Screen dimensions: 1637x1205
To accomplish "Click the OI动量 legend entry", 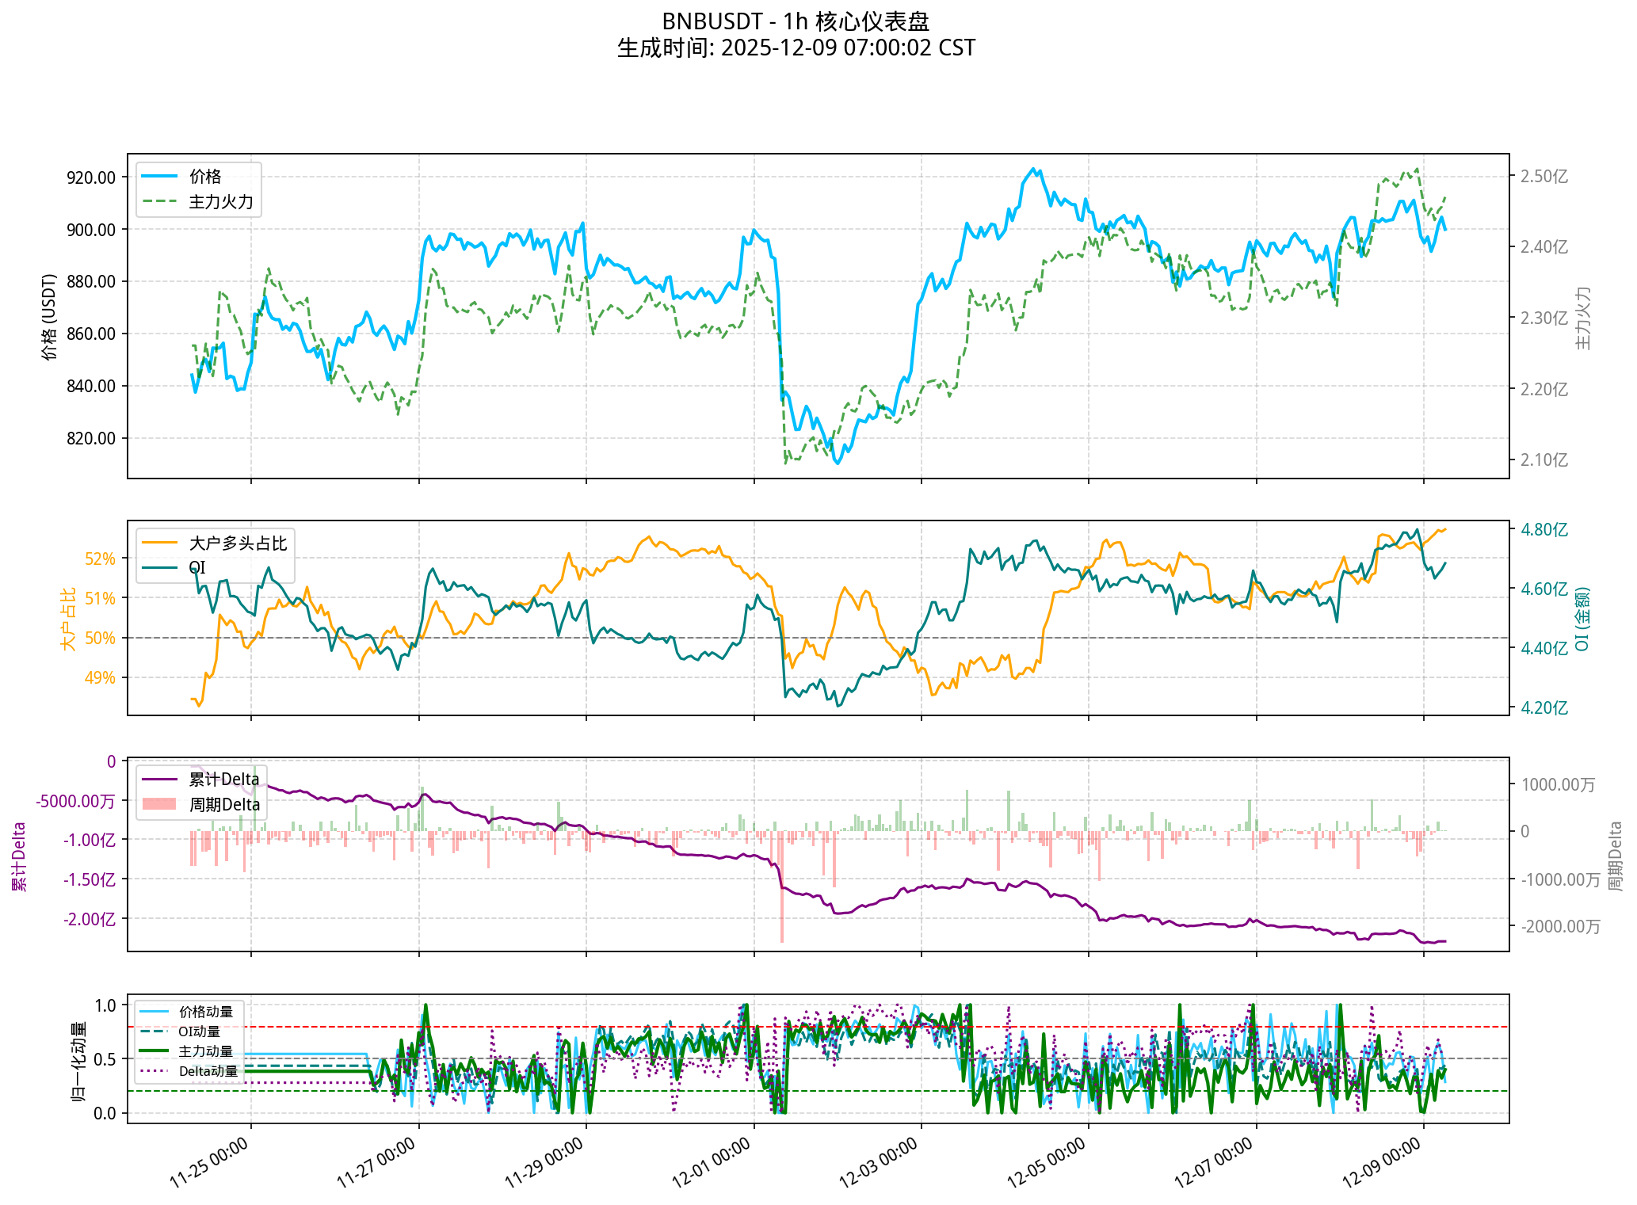I will [x=199, y=1031].
